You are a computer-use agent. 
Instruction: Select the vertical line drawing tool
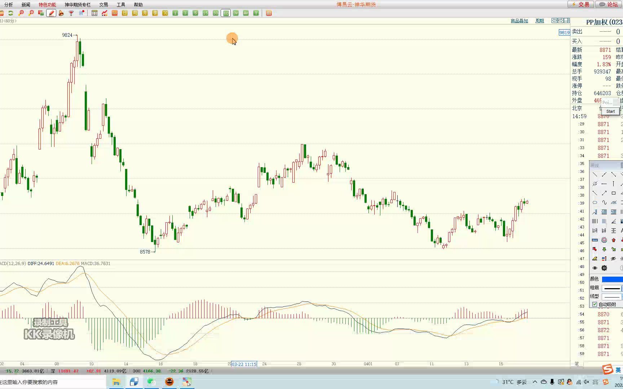tap(614, 184)
